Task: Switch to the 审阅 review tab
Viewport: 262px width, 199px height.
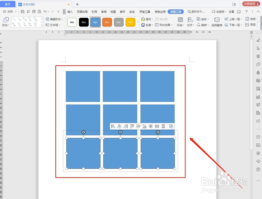Action: (x=104, y=12)
